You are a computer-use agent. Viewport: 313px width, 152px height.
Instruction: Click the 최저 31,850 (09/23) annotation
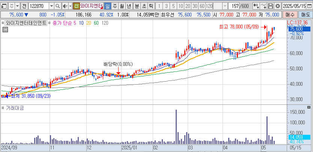30,96
